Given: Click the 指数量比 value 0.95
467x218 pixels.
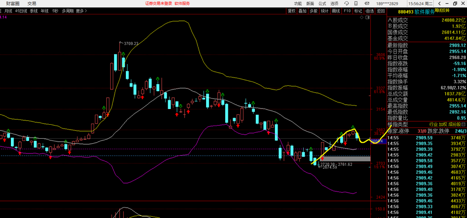Looking at the screenshot, I should (x=461, y=118).
